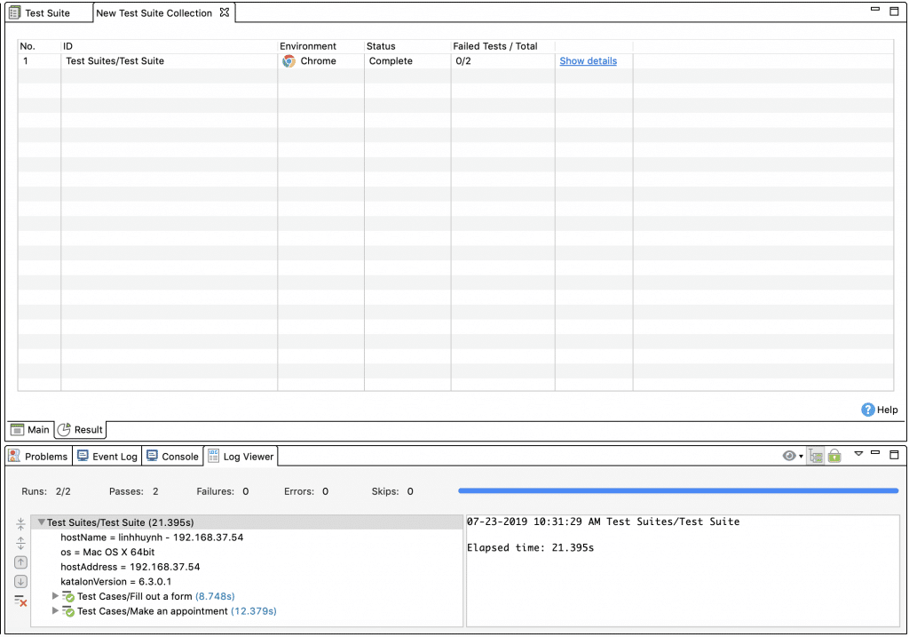Open the Console tab

pyautogui.click(x=173, y=456)
